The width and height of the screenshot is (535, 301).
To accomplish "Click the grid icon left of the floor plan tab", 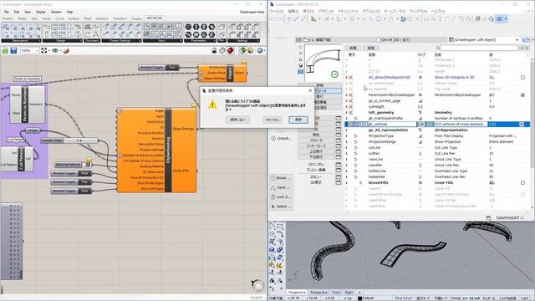I will point(299,39).
